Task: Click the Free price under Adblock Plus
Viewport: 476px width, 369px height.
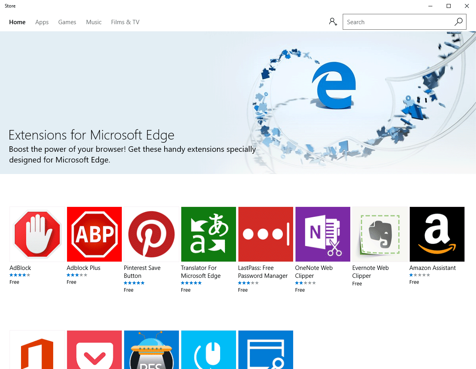Action: [x=71, y=282]
